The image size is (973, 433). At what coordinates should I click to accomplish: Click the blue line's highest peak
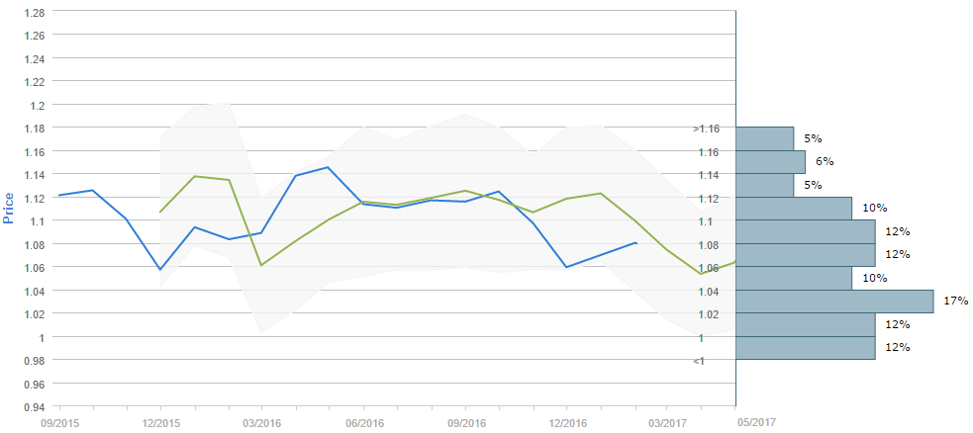click(329, 167)
